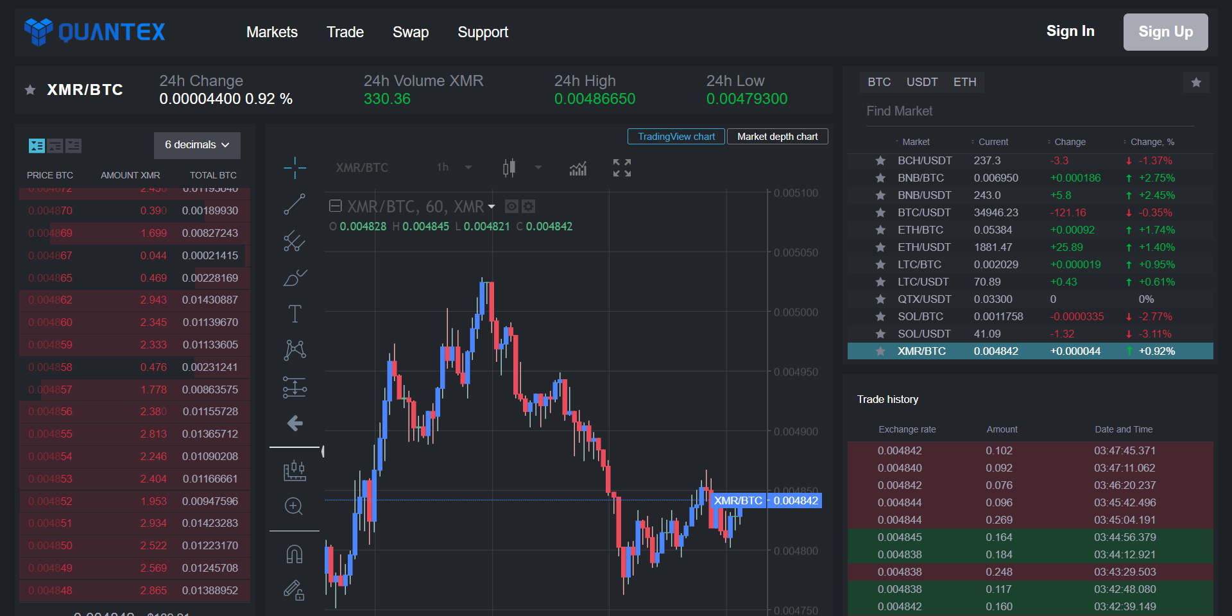
Task: Click the Find Market search field
Action: (1027, 111)
